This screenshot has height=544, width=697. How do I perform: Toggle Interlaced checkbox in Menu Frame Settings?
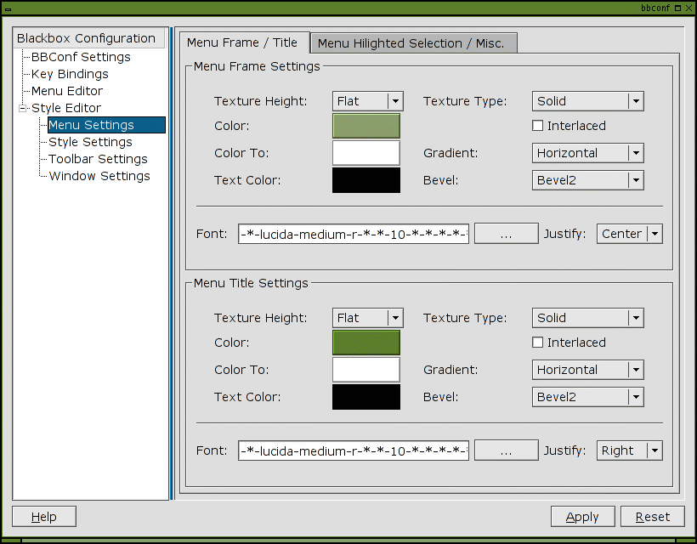(537, 126)
